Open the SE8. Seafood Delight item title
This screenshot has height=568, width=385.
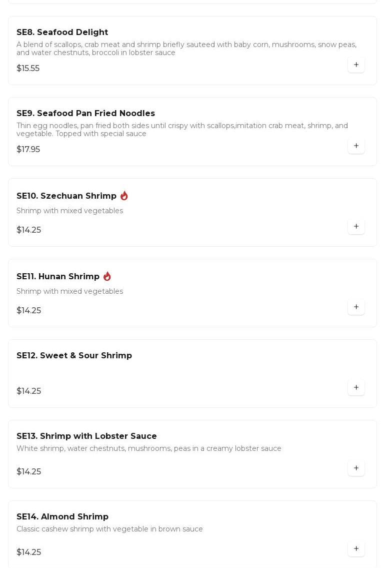tap(62, 33)
